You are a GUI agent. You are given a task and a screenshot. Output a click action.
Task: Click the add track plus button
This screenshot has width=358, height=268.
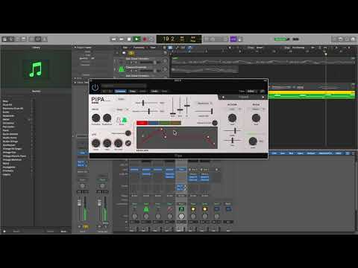coord(117,53)
